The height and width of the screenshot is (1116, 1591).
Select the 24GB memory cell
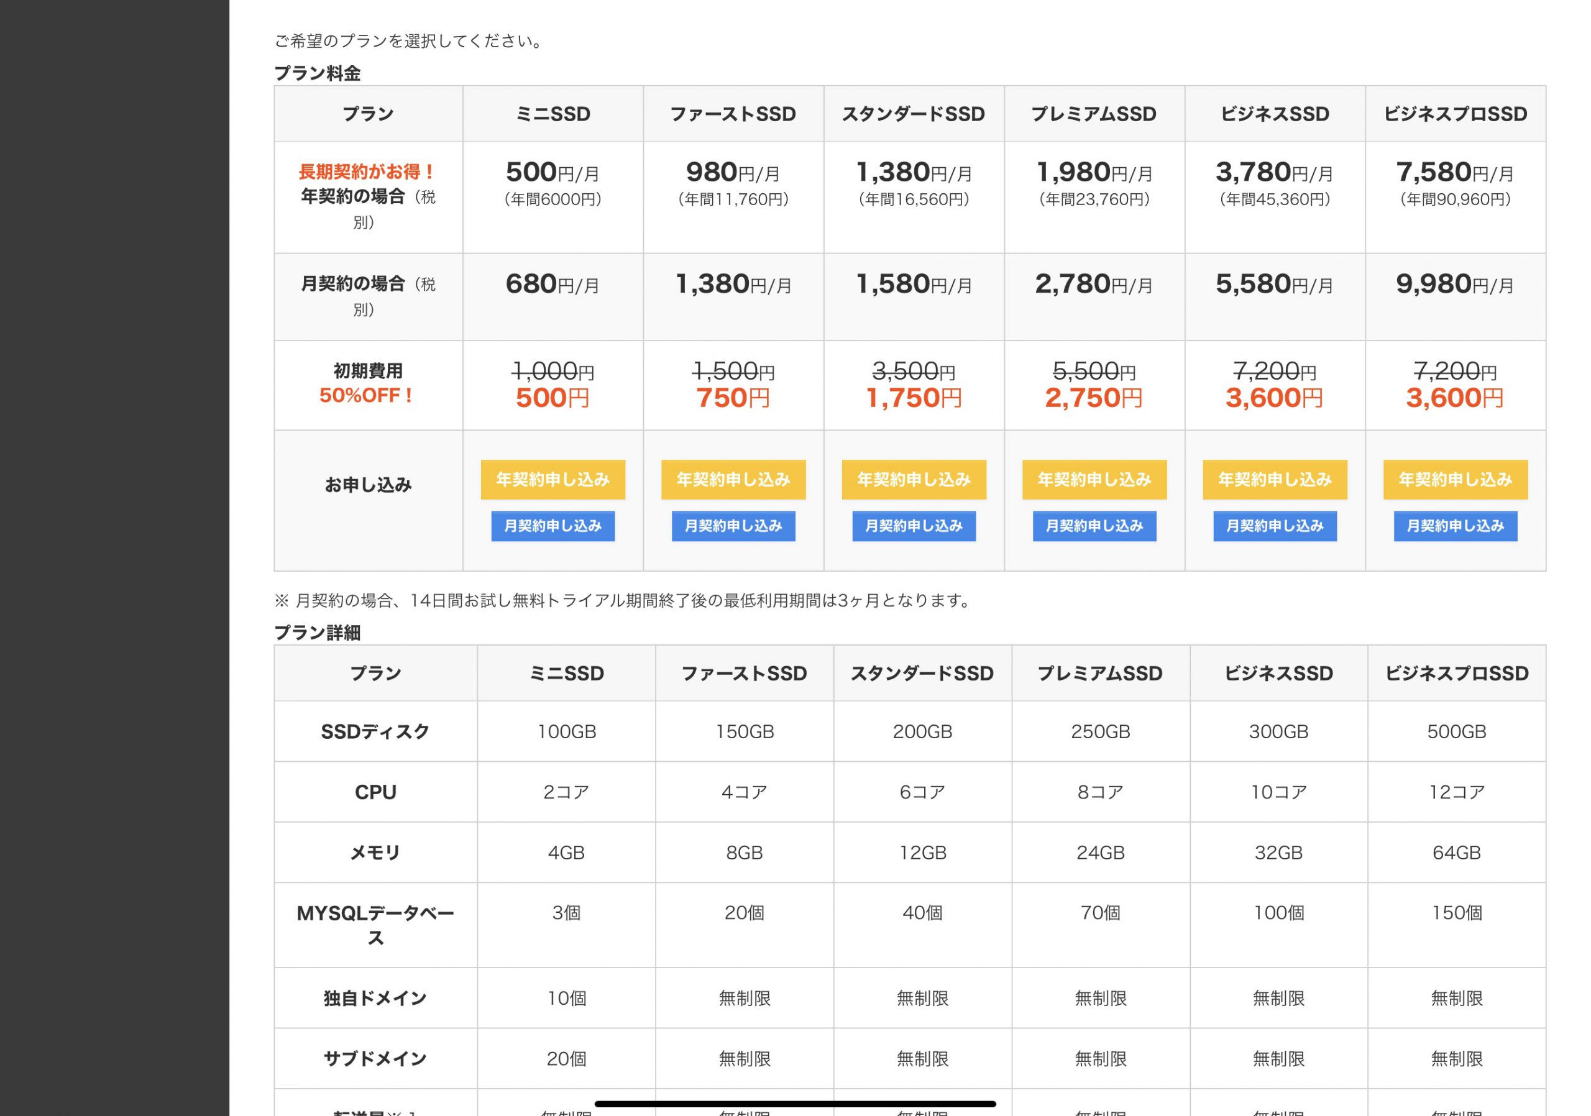1101,852
